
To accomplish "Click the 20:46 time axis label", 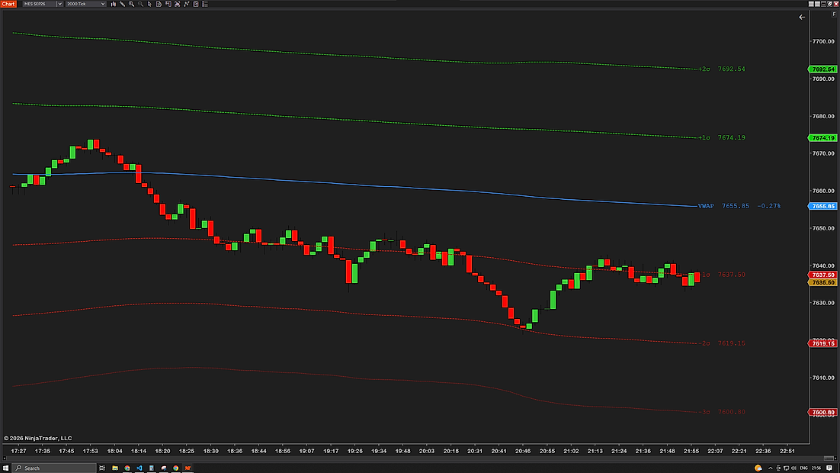I will click(x=523, y=451).
